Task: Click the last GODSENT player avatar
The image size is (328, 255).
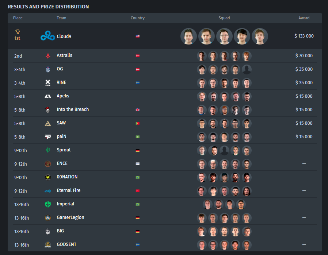Action: click(247, 245)
